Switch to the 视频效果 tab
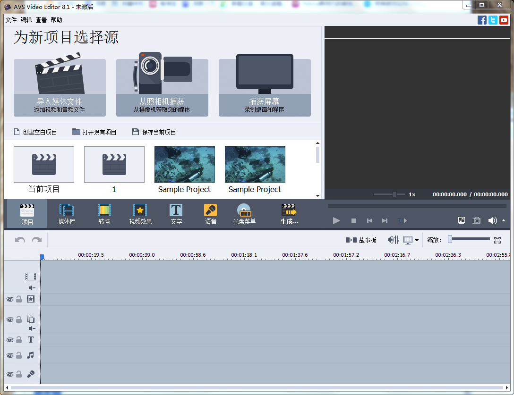 pos(140,214)
